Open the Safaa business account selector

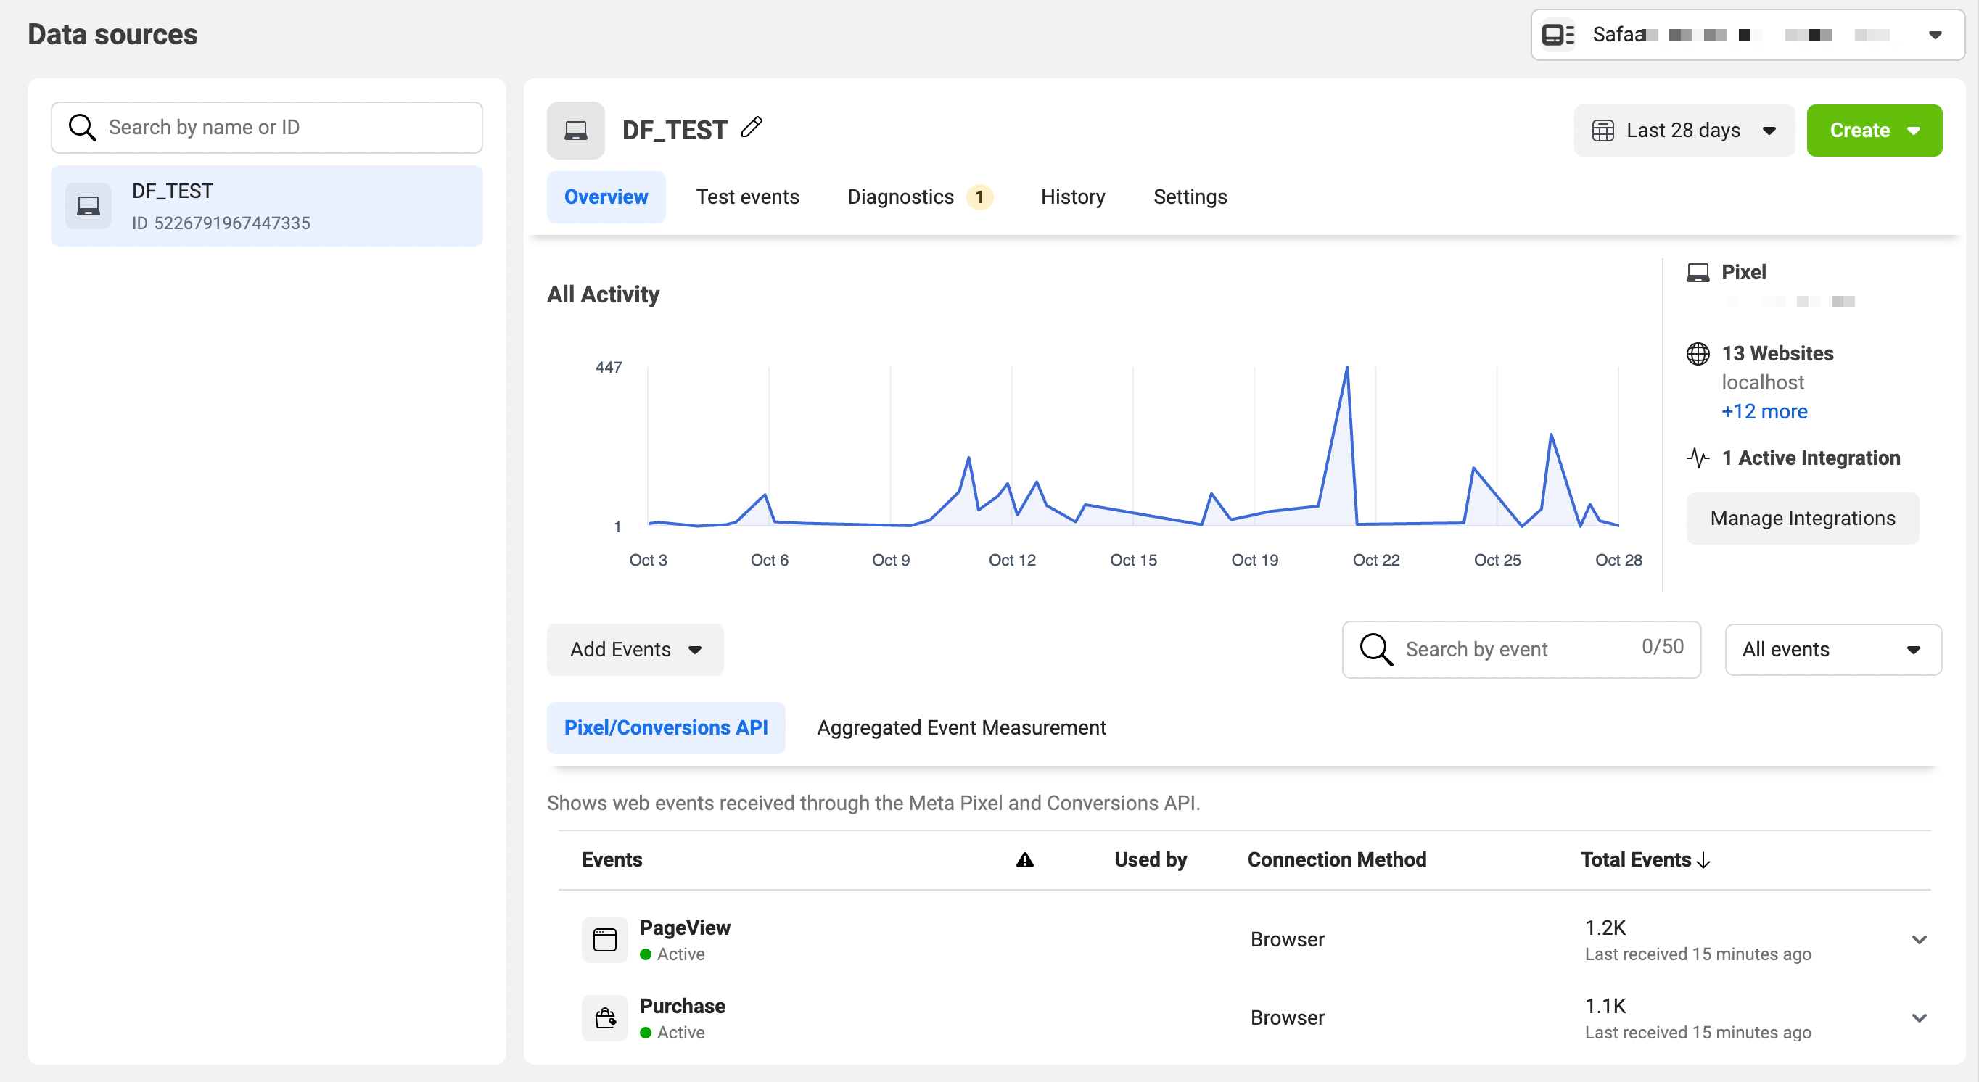[x=1748, y=35]
